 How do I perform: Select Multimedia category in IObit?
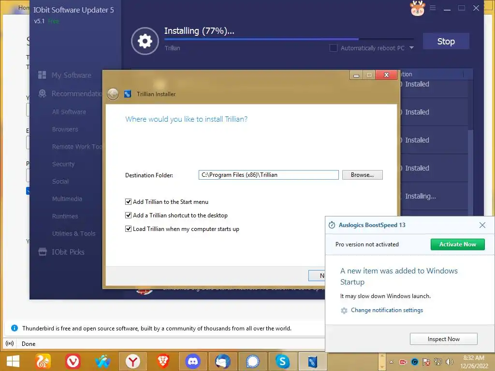click(x=67, y=199)
